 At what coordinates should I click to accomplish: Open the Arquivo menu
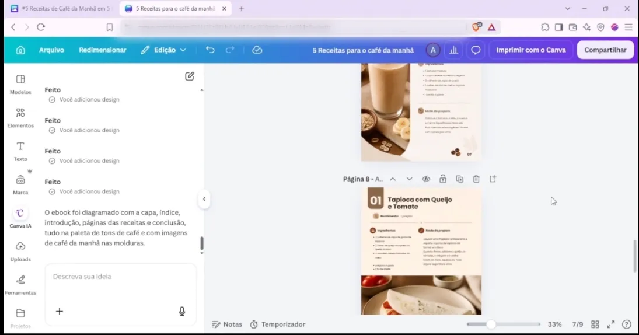coord(51,50)
